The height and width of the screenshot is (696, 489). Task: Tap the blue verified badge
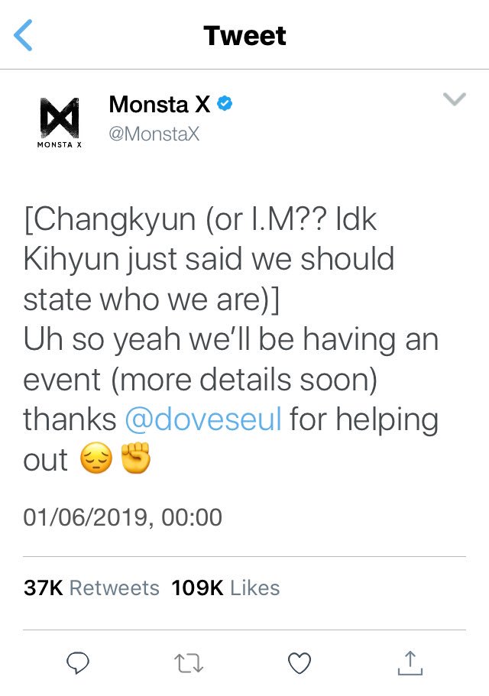coord(225,103)
